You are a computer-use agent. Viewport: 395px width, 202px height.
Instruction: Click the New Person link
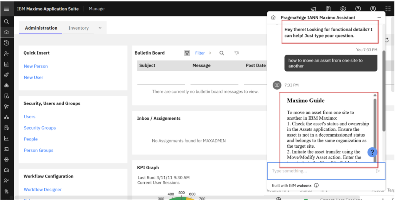coord(36,66)
